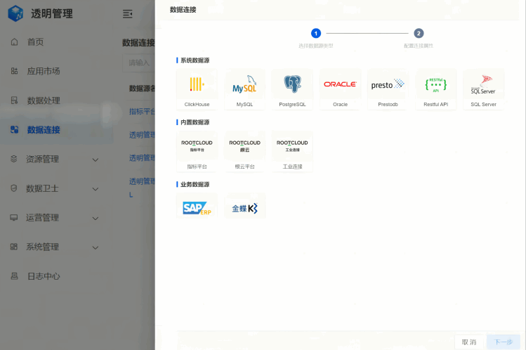This screenshot has width=526, height=350.
Task: Select the Restful API data source
Action: click(x=435, y=85)
